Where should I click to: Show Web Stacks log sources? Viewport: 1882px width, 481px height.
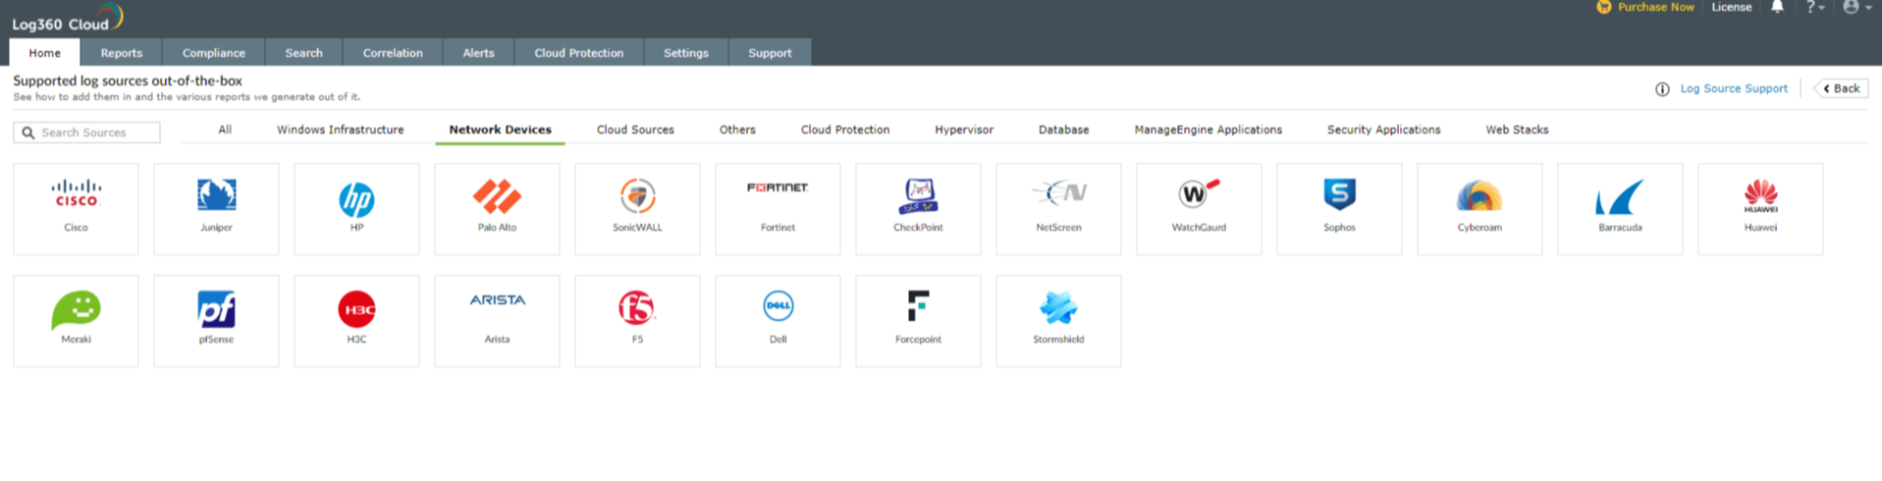tap(1517, 130)
